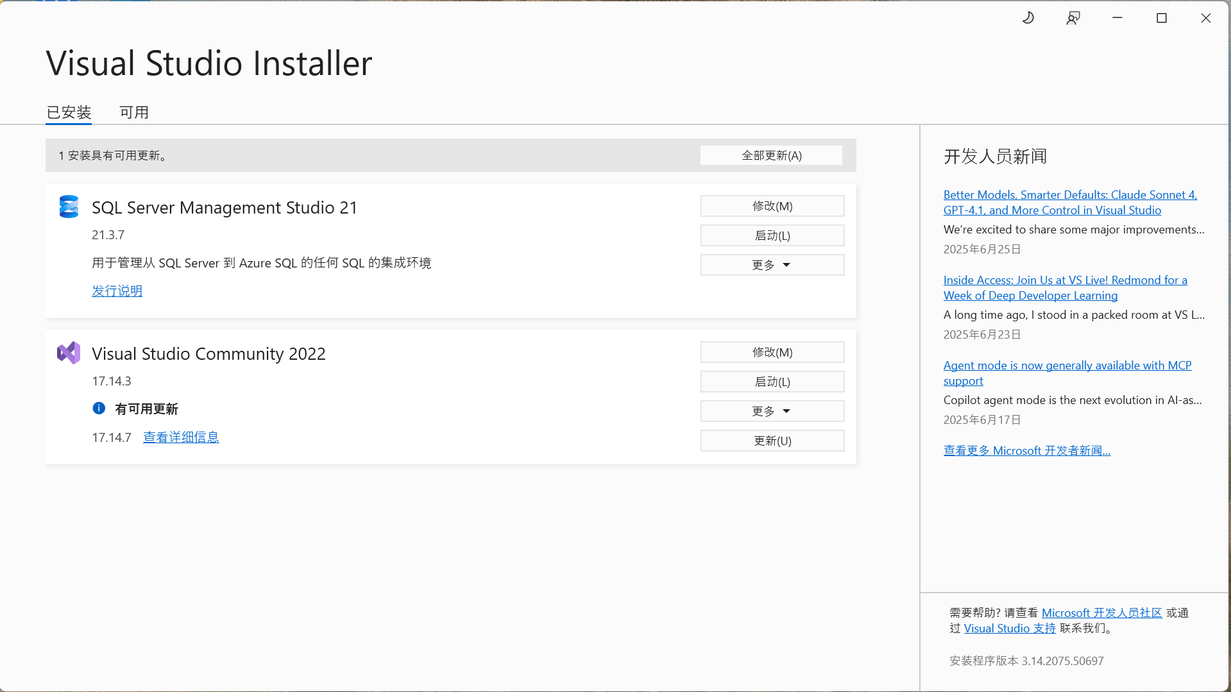Modify Visual Studio Community 2022
Image resolution: width=1231 pixels, height=692 pixels.
[772, 352]
